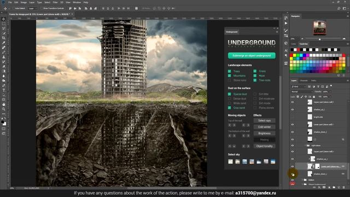Image resolution: width=350 pixels, height=197 pixels.
Task: Click lock all padlock icon
Action: [x=314, y=97]
